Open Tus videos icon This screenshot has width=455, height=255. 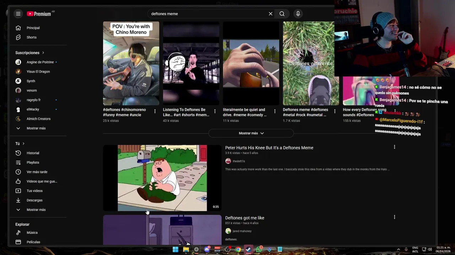18,191
